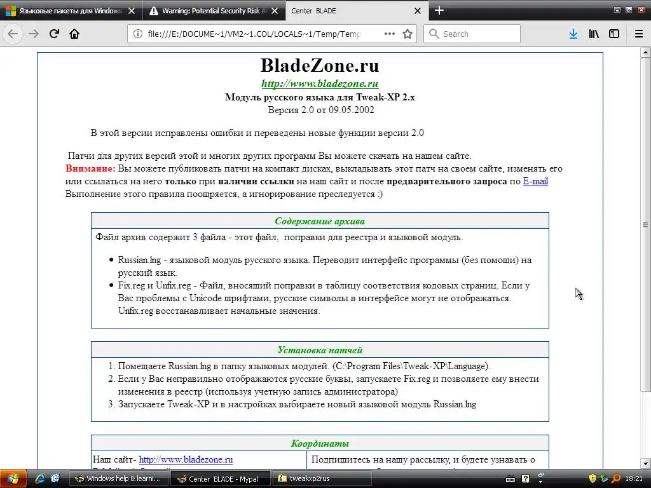
Task: Click the help question mark tray icon
Action: tap(525, 478)
